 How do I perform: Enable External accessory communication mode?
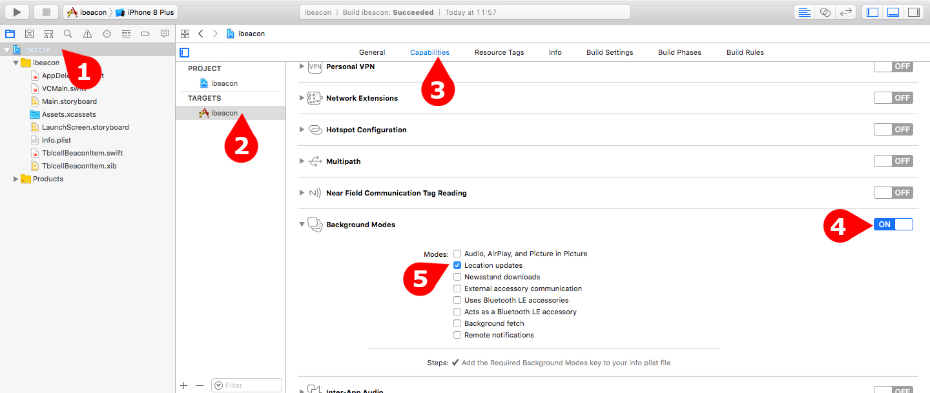tap(457, 288)
